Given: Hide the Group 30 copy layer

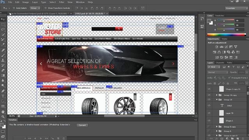Looking at the screenshot, I should (209, 95).
